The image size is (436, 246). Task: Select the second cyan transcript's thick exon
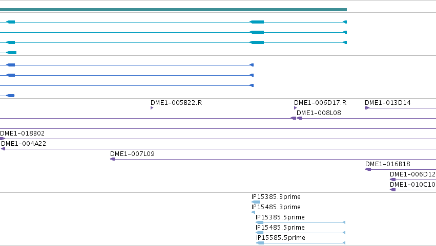(x=257, y=32)
